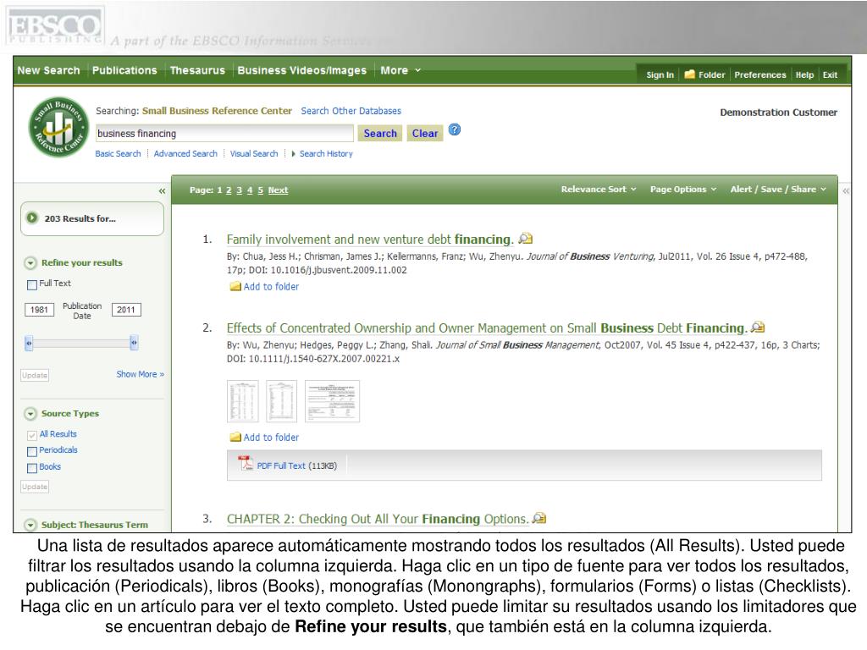The image size is (867, 650).
Task: Click the Update button under Source Types
Action: (x=35, y=487)
